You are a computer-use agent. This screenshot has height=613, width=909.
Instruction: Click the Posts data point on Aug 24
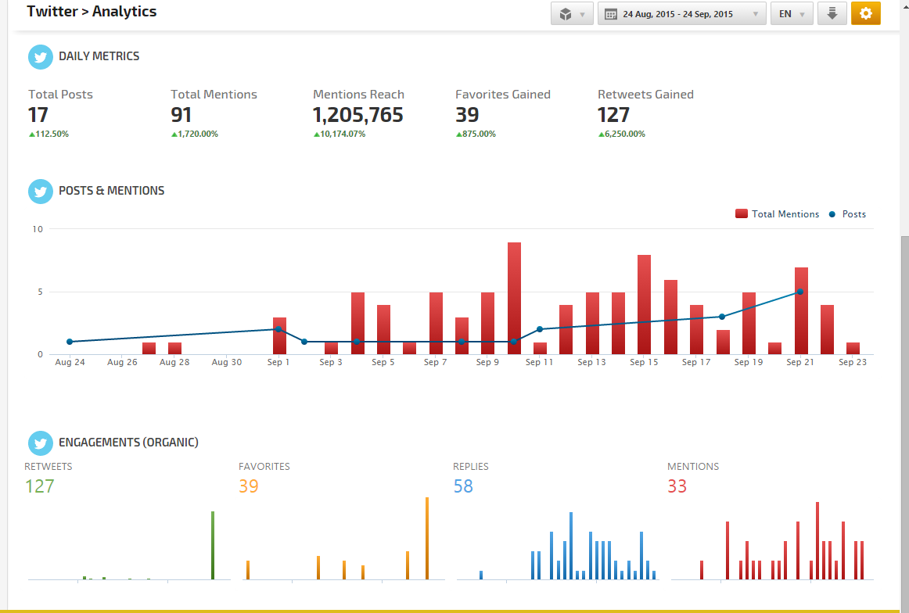pos(70,342)
